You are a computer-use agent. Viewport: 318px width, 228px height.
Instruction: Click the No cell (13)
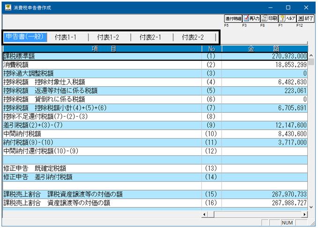211,169
